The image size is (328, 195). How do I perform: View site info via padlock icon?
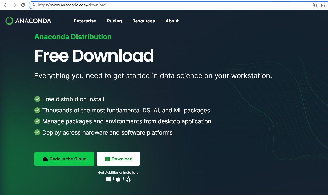[x=34, y=5]
